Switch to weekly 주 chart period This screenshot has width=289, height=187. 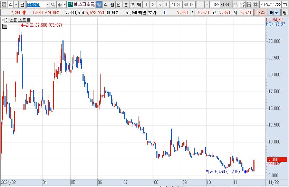(106, 4)
